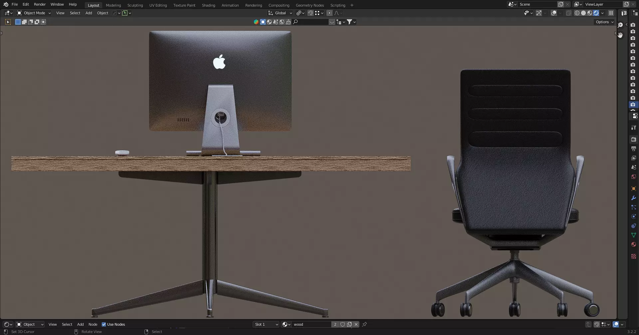Pause the viewport render preview
The image size is (639, 335).
(611, 13)
